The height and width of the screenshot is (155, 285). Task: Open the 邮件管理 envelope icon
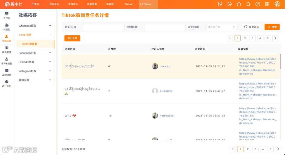(x=7, y=48)
